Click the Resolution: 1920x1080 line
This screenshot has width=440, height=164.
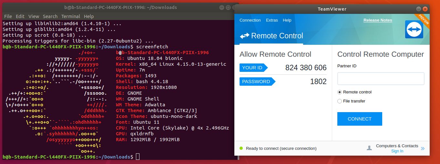(x=146, y=87)
